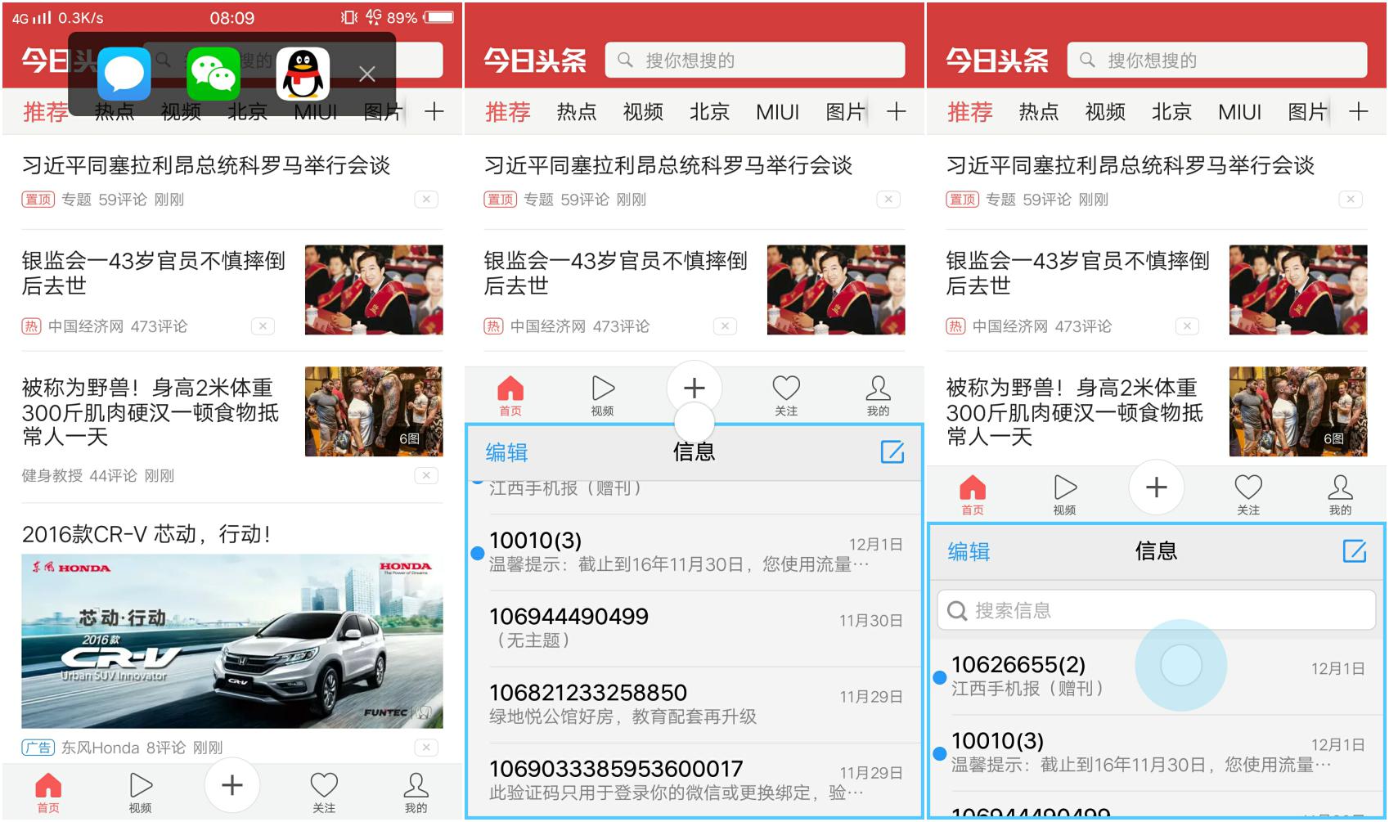This screenshot has width=1389, height=822.
Task: Tap the search magnifier in the 搜你想搜的 bar
Action: coord(623,59)
